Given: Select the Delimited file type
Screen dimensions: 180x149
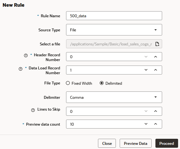Looking at the screenshot, I should pyautogui.click(x=101, y=83).
